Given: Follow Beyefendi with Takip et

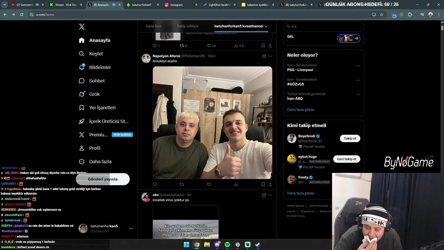Looking at the screenshot, I should [350, 139].
